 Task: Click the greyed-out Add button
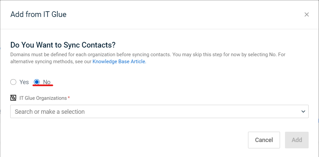coord(297,140)
